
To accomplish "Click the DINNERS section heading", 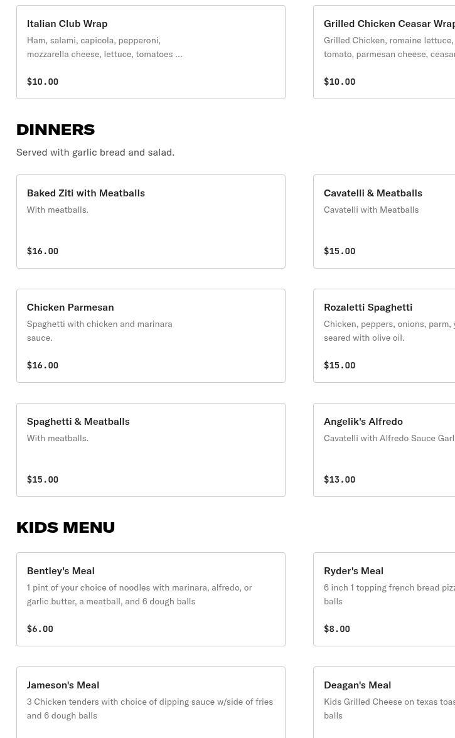I will pos(55,129).
